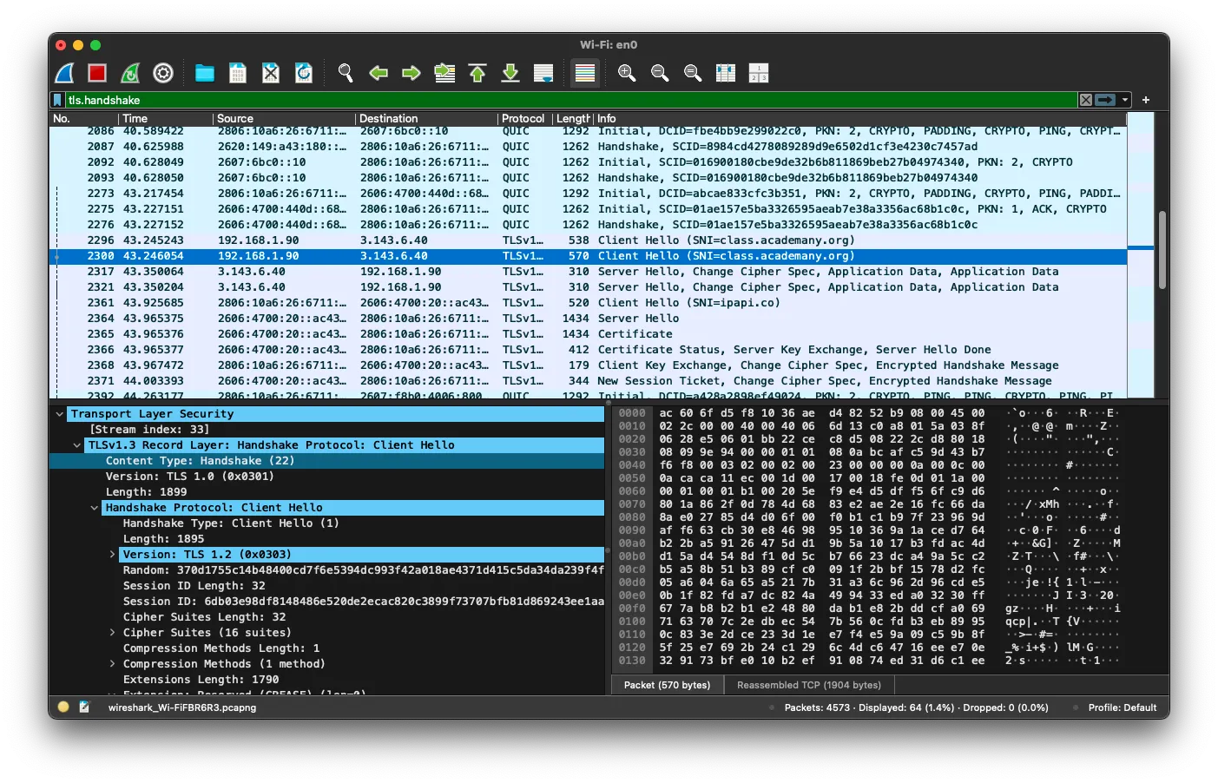Open capture options gear icon
This screenshot has height=783, width=1218.
tap(163, 74)
